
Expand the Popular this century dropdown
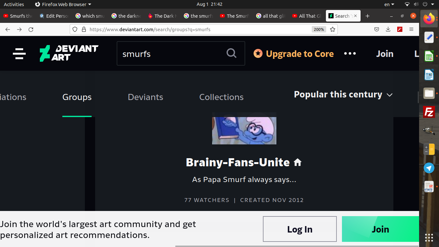coord(343,95)
